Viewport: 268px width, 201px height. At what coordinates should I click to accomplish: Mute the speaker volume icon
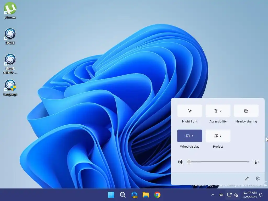(x=180, y=162)
